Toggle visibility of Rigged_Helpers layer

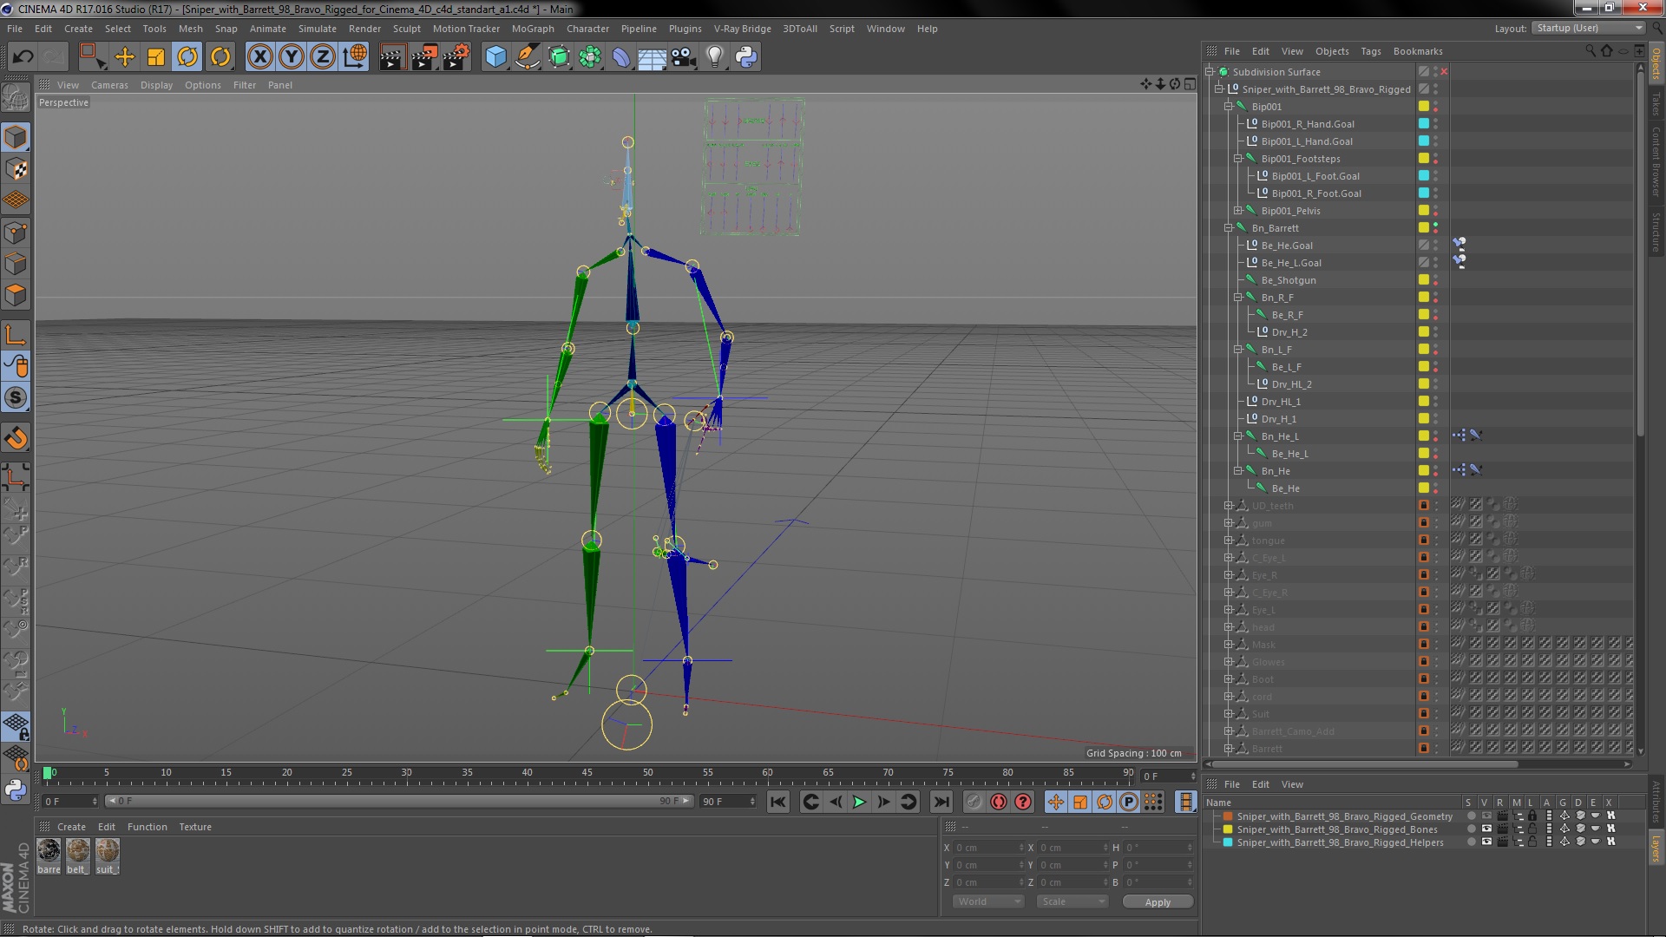[x=1486, y=842]
